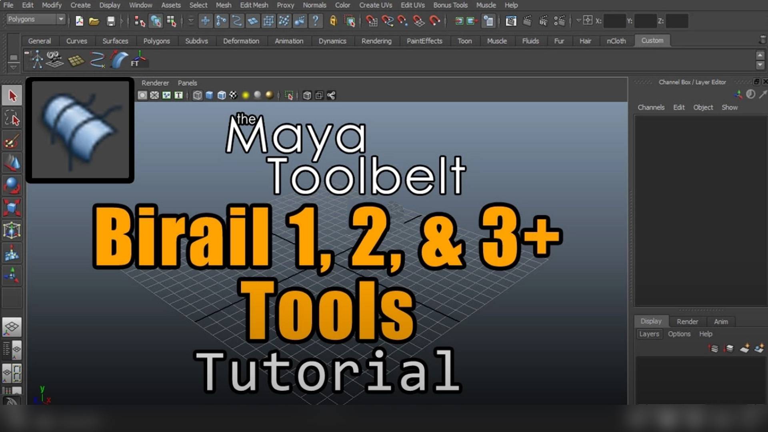Toggle wireframe shading in the viewport toolbar
This screenshot has height=432, width=768.
pos(197,95)
